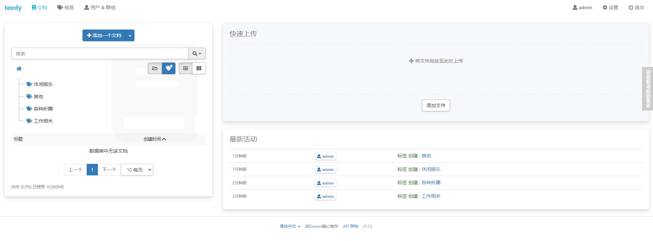Open the 由Sismics精心制作 footer link
This screenshot has height=241, width=653.
[322, 226]
